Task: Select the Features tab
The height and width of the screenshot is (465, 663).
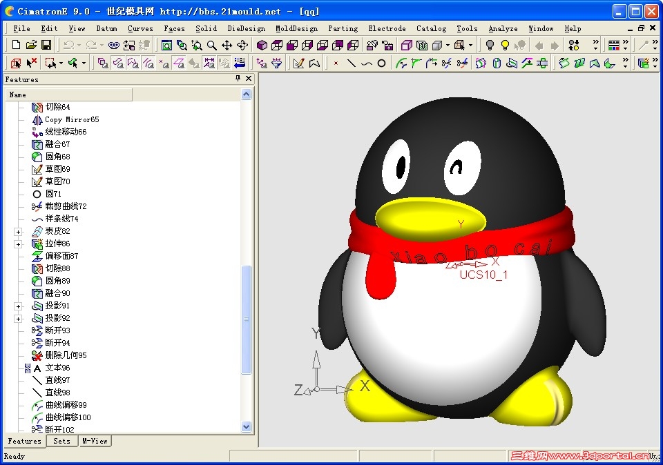Action: (24, 441)
